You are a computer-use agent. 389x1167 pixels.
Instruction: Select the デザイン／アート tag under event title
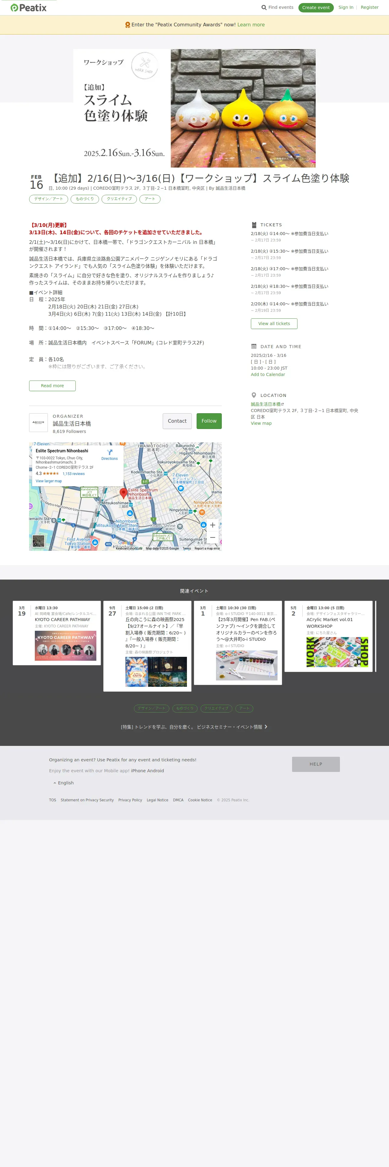(x=48, y=199)
